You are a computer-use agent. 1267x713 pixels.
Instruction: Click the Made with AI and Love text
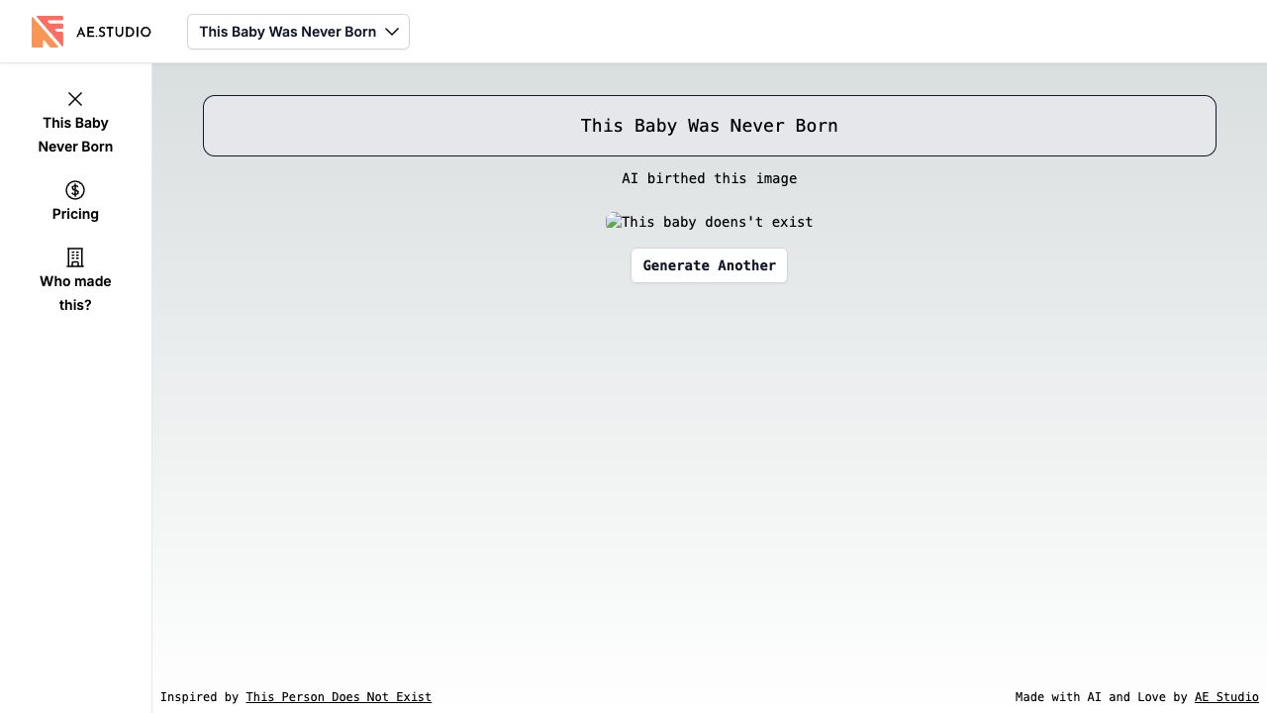point(1101,697)
